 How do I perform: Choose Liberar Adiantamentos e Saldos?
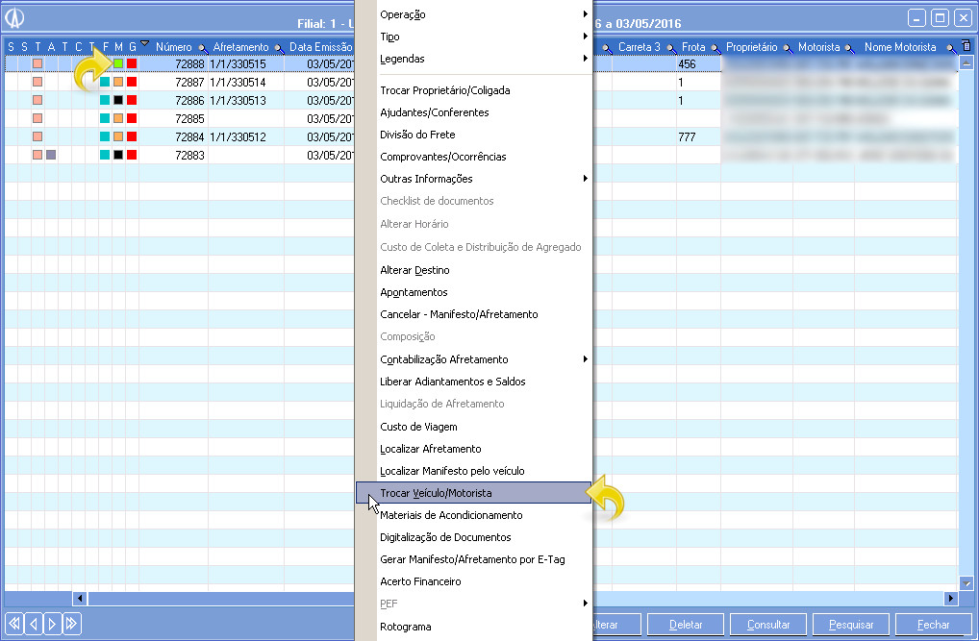452,382
